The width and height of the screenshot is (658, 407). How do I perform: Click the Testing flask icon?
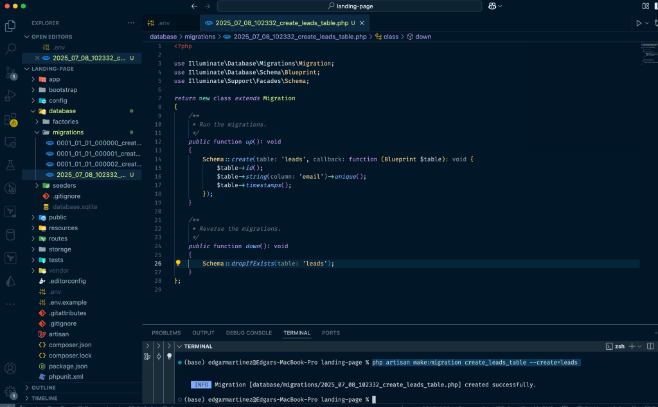click(10, 165)
